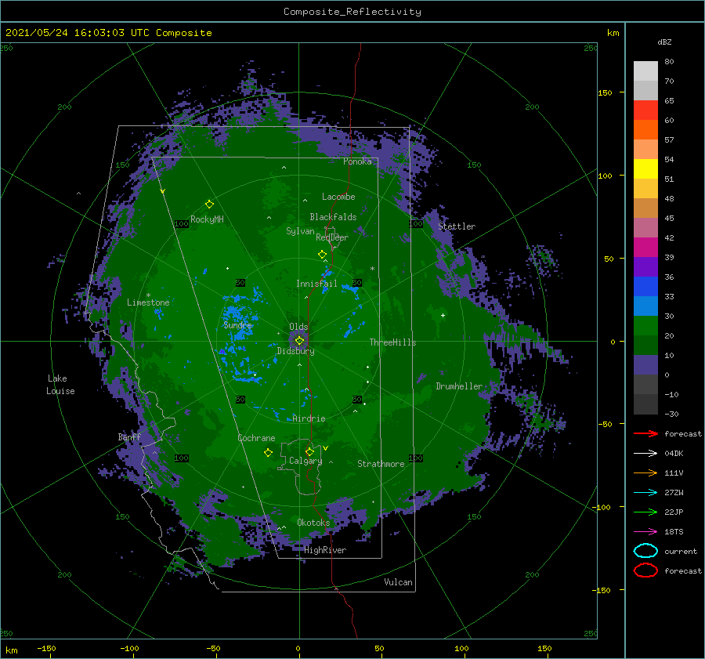This screenshot has height=659, width=705.
Task: Click the yellow diamond marker southeast of Cochrane
Action: (268, 453)
